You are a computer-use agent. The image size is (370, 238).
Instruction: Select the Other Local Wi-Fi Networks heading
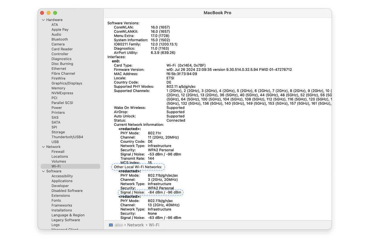click(138, 167)
